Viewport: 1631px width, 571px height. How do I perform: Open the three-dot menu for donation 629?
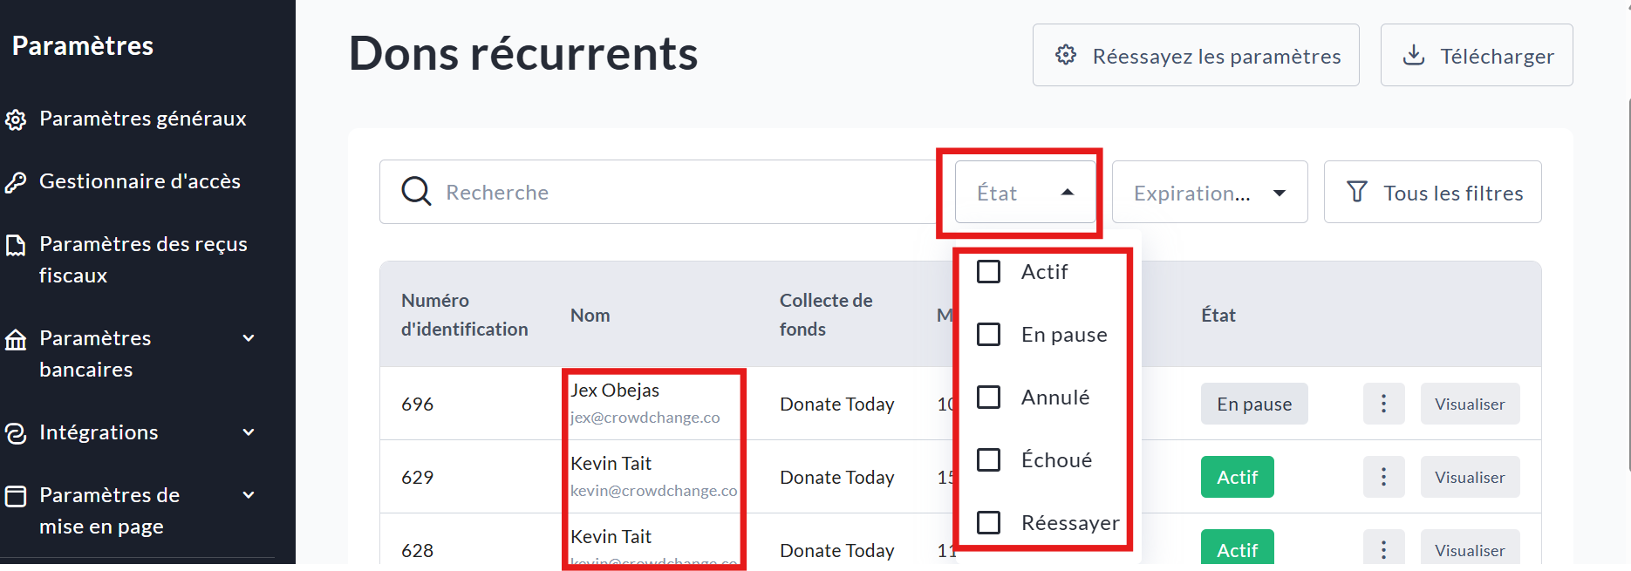point(1383,477)
